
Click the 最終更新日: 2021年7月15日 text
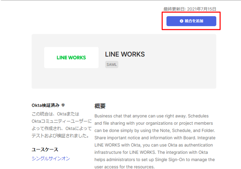pyautogui.click(x=190, y=9)
